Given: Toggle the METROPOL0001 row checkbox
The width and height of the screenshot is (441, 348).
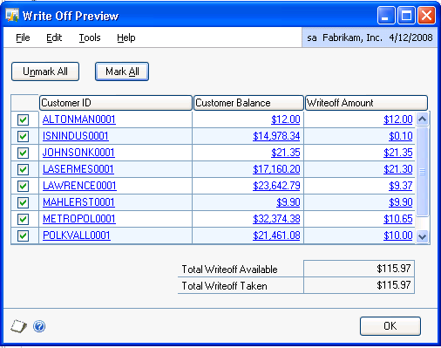Looking at the screenshot, I should pos(23,219).
